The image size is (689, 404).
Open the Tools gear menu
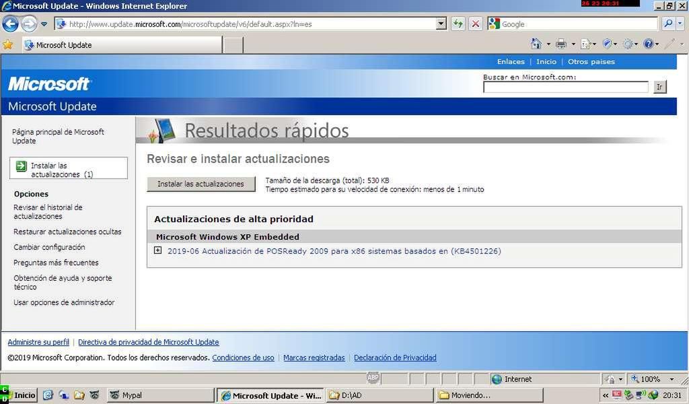click(630, 44)
